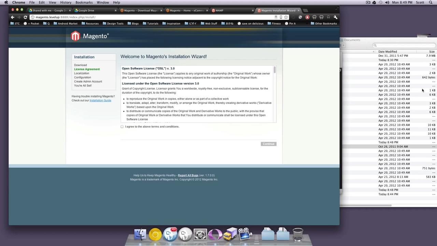Image resolution: width=437 pixels, height=246 pixels.
Task: Check 'I agree to the above terms' checkbox
Action: click(x=122, y=127)
